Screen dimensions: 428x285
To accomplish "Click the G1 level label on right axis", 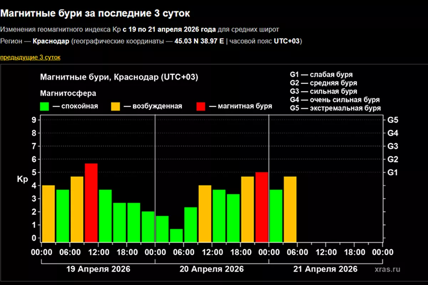I will [392, 172].
